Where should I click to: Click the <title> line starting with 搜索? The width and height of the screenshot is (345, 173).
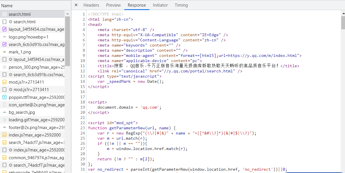click(x=198, y=66)
